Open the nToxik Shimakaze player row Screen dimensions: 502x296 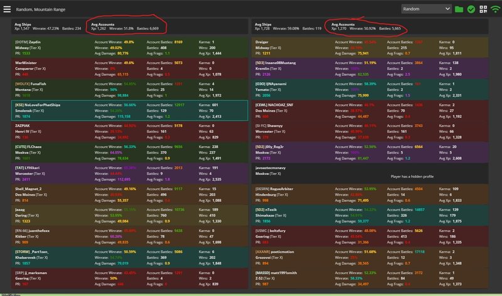[x=375, y=213]
